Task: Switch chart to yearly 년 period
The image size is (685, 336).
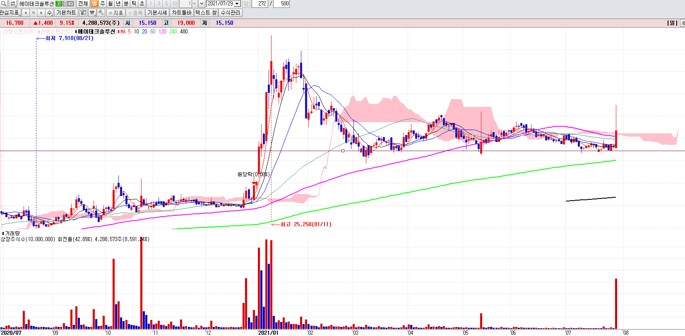Action: pos(118,4)
